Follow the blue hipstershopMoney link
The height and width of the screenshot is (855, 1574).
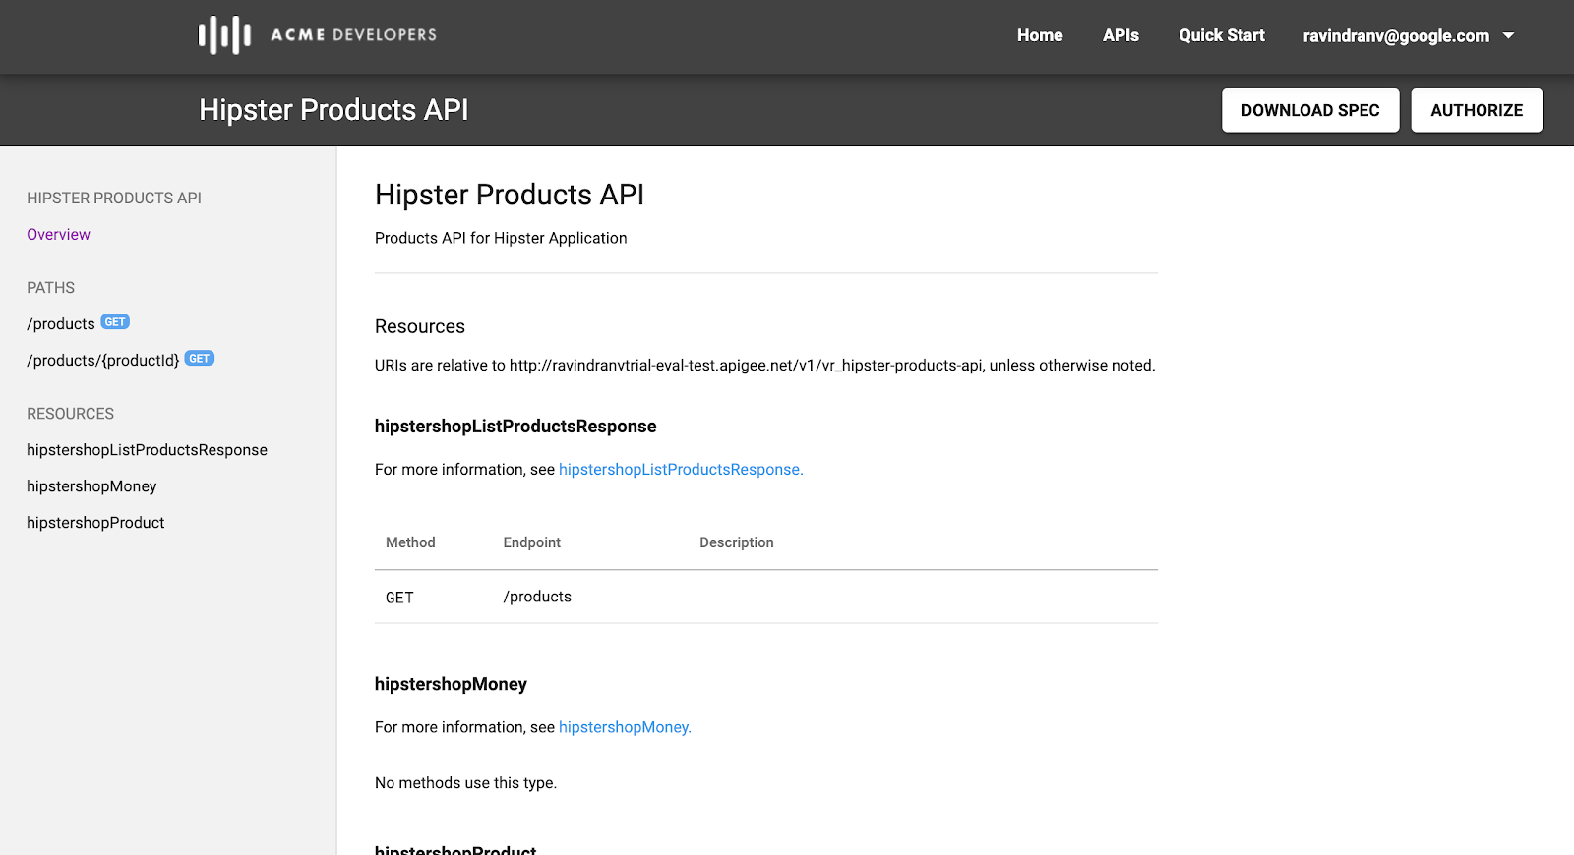click(625, 727)
